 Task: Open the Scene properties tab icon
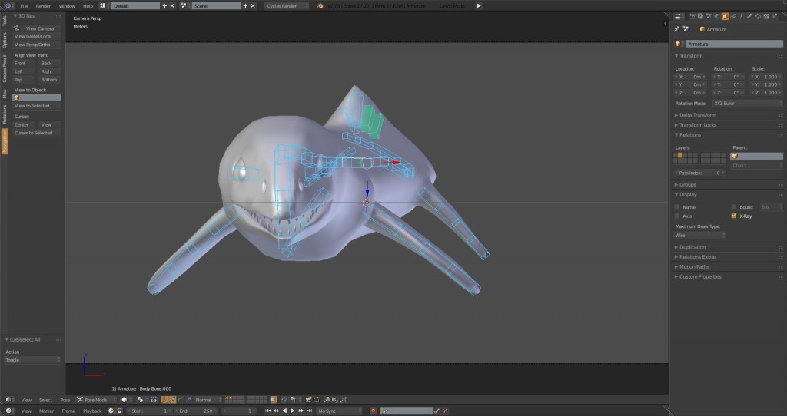tap(708, 16)
